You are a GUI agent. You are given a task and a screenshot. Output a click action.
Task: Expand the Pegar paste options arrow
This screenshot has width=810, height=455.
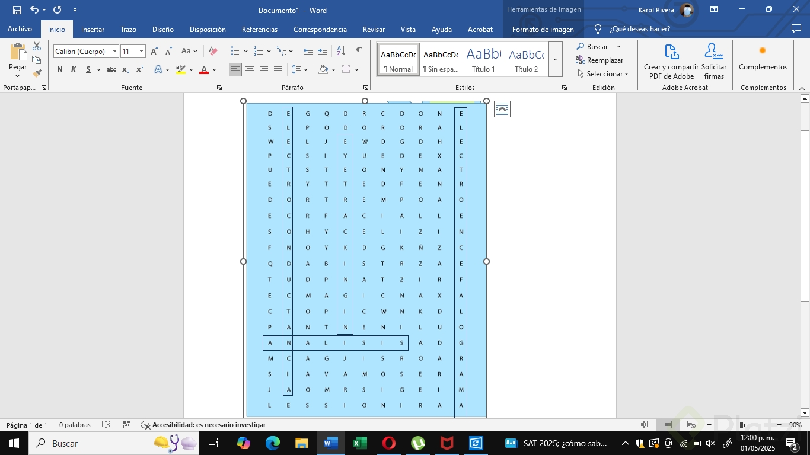tap(18, 76)
